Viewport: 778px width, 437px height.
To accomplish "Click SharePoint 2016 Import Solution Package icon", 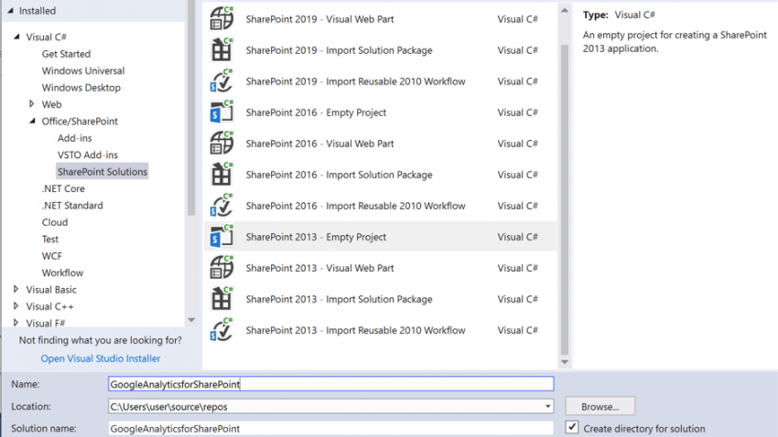I will [x=222, y=175].
